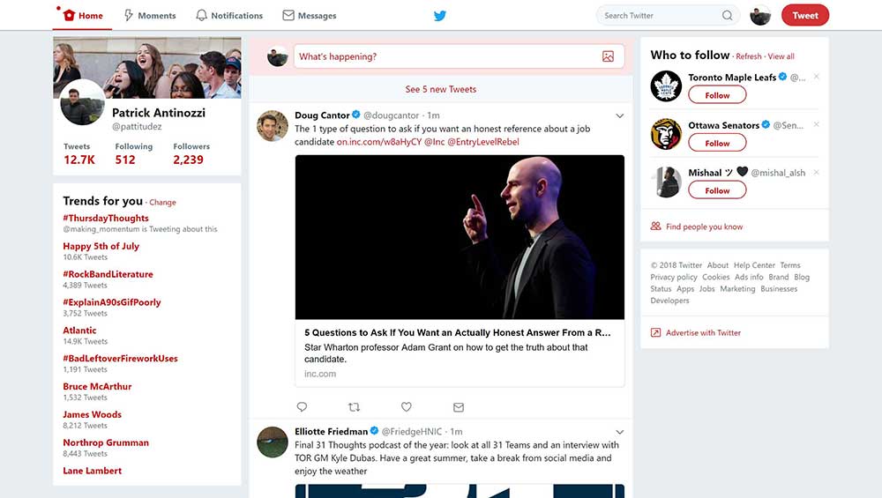The height and width of the screenshot is (498, 882).
Task: Click Find people you know
Action: click(704, 227)
